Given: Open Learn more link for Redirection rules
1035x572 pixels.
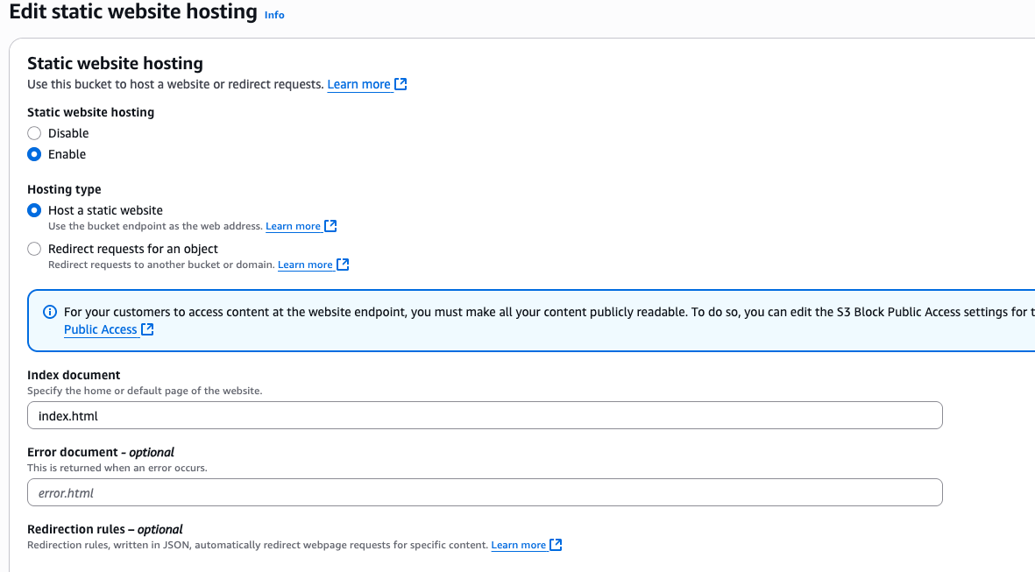Looking at the screenshot, I should pos(518,545).
